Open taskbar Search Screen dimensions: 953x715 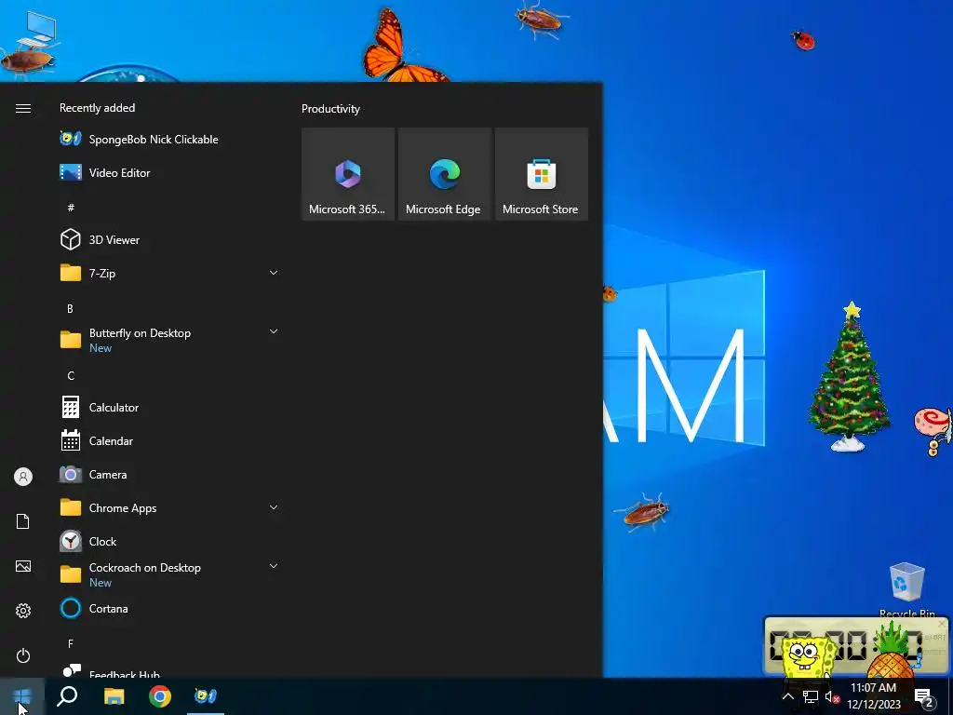click(67, 696)
